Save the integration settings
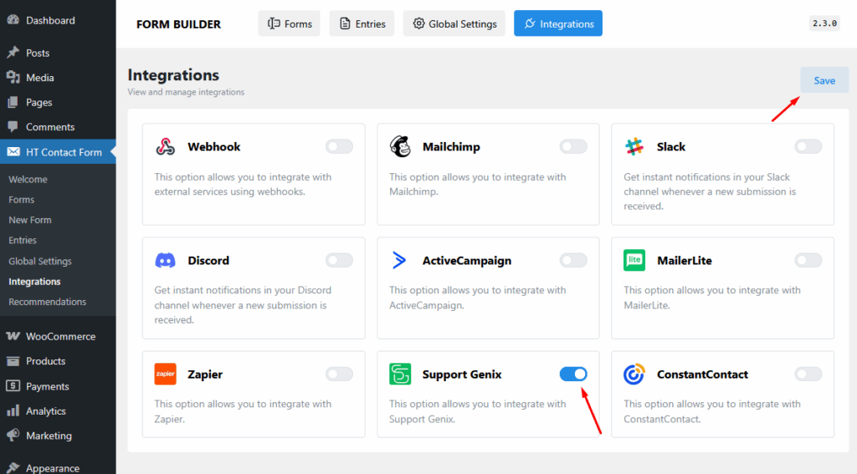This screenshot has height=474, width=857. coord(824,80)
